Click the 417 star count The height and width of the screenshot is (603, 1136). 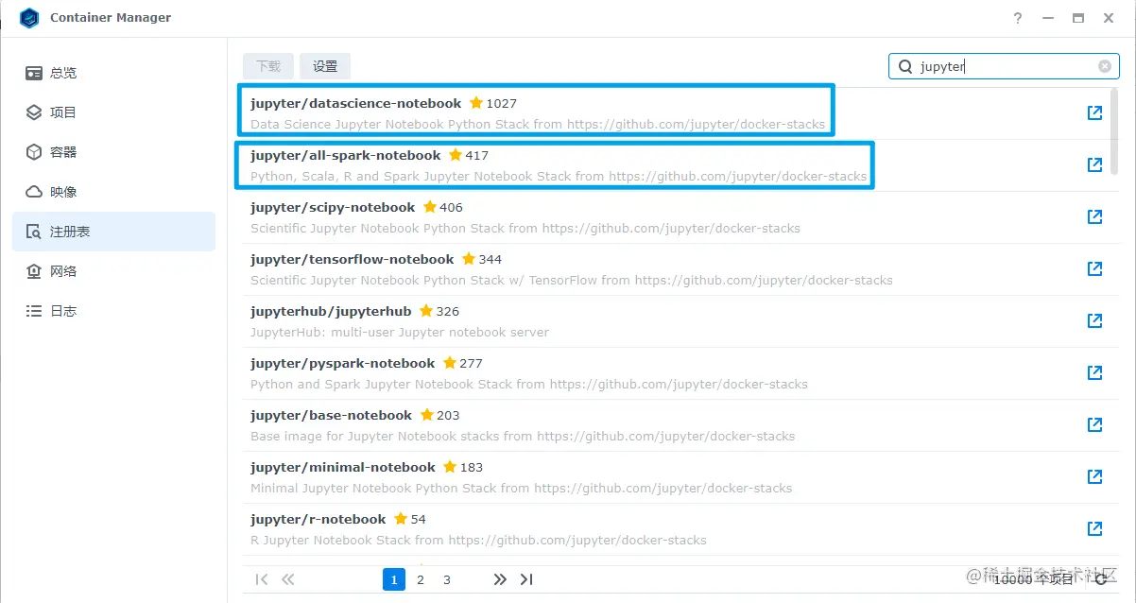[477, 155]
